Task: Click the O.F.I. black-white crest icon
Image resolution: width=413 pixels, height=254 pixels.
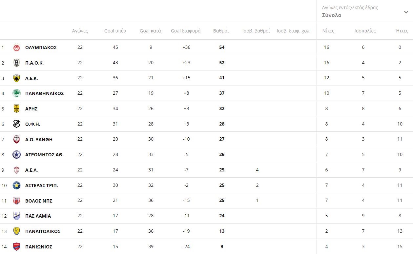Action: 16,124
